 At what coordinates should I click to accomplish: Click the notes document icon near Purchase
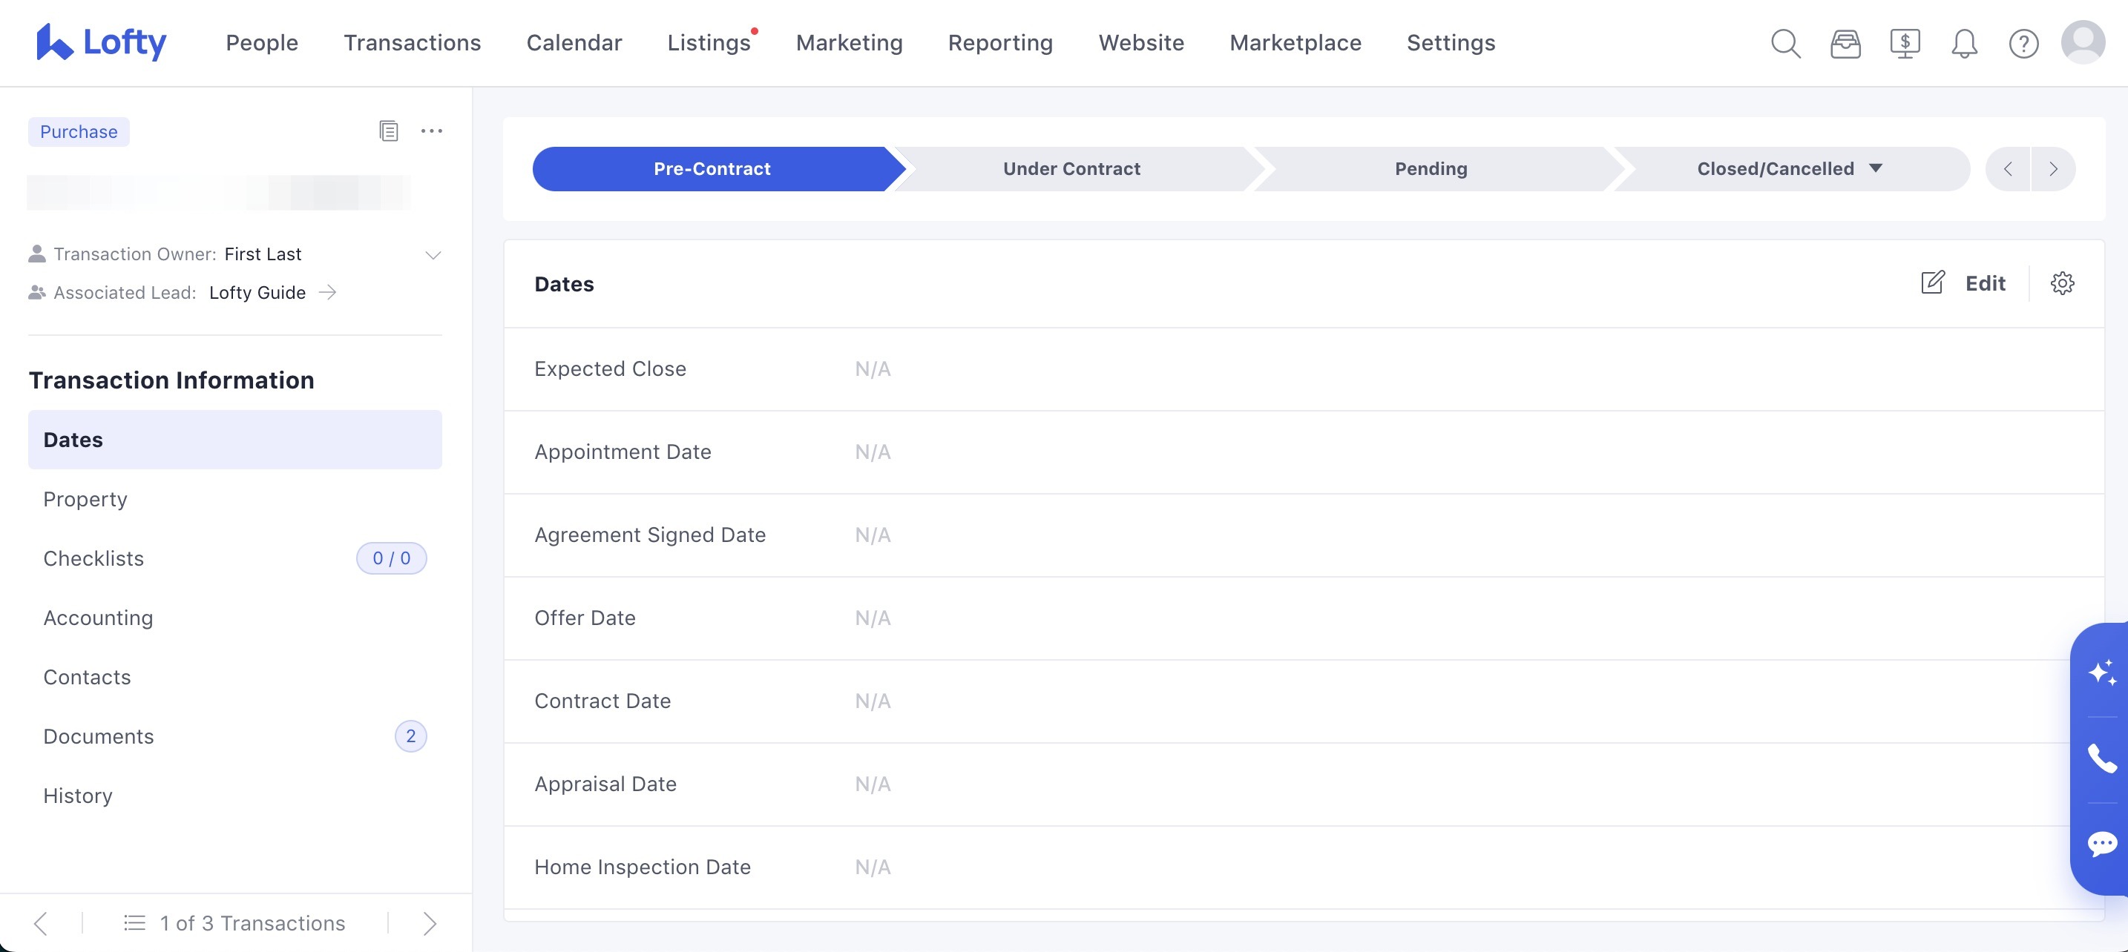click(x=388, y=130)
